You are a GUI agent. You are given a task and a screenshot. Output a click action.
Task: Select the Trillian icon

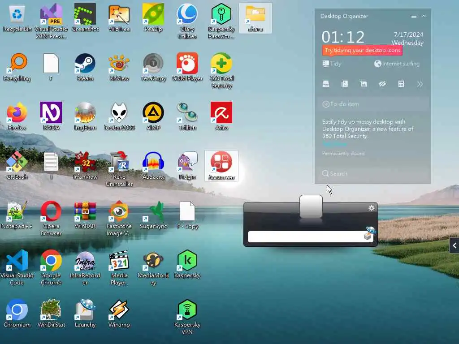point(187,116)
